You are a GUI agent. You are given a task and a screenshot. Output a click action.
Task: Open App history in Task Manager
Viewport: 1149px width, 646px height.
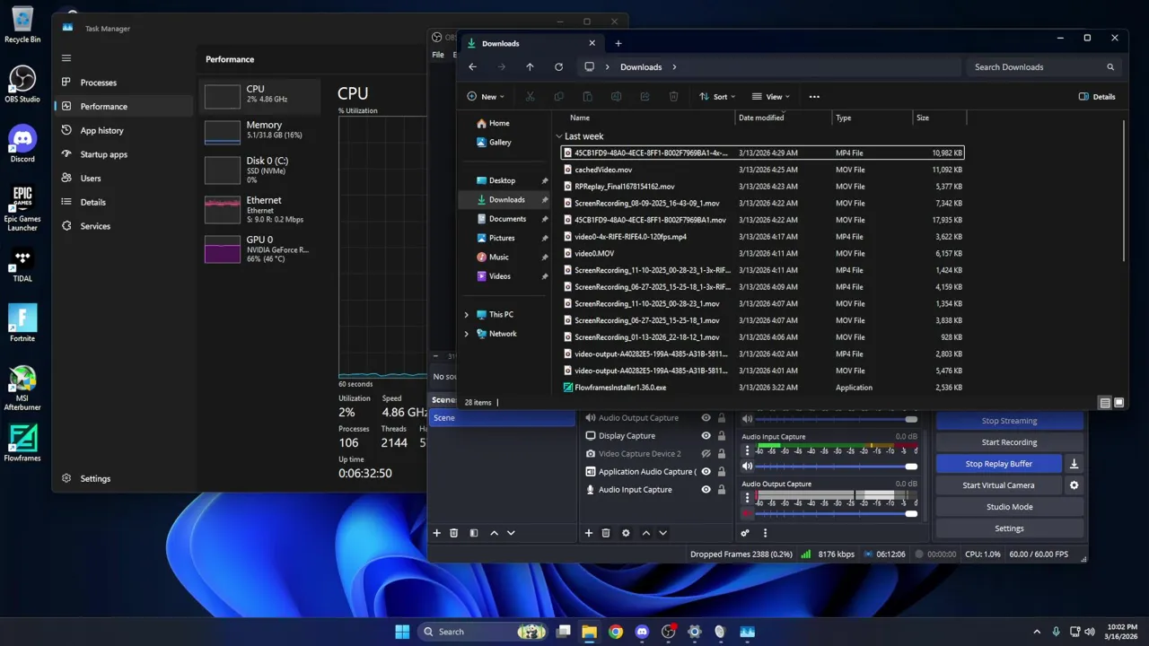[124, 130]
